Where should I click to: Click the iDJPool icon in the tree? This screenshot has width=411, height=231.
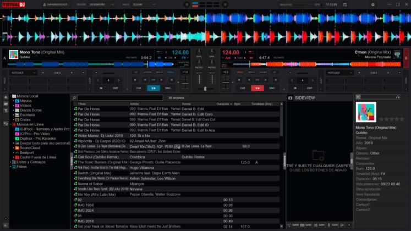click(17, 129)
